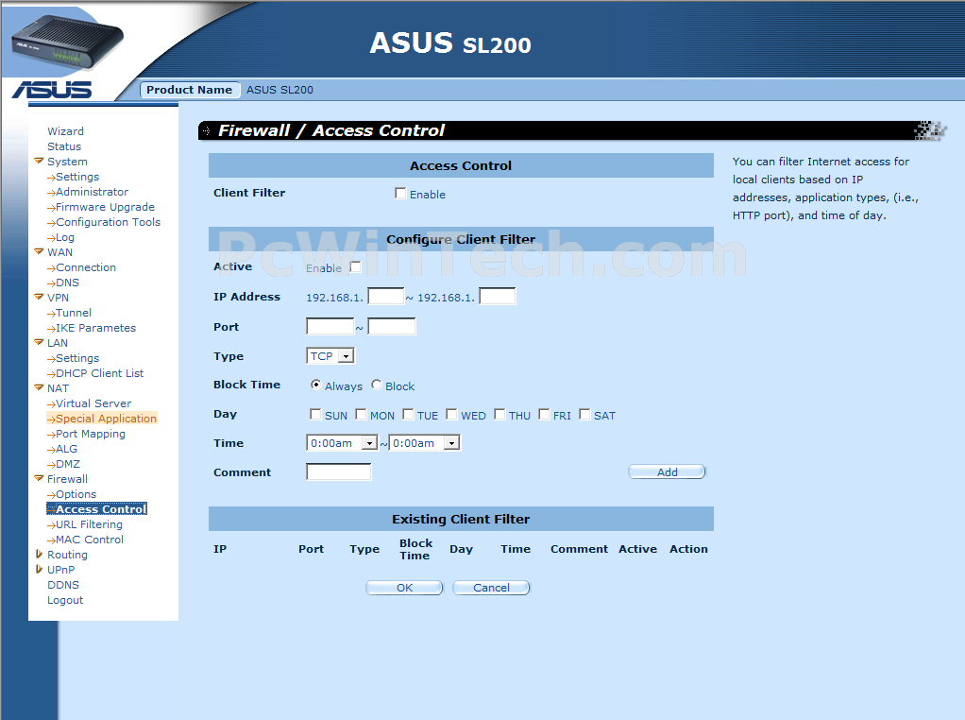
Task: Check the FRI day checkbox
Action: 544,414
